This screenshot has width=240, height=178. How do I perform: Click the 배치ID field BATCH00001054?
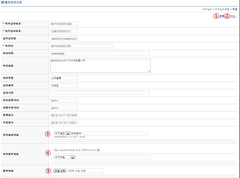click(82, 46)
